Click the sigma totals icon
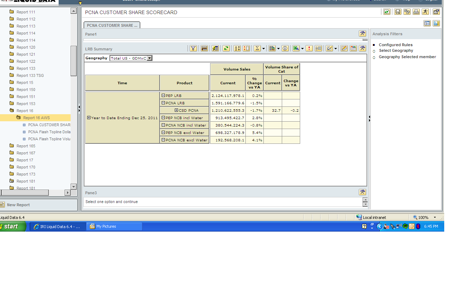The width and height of the screenshot is (452, 282). pos(257,48)
